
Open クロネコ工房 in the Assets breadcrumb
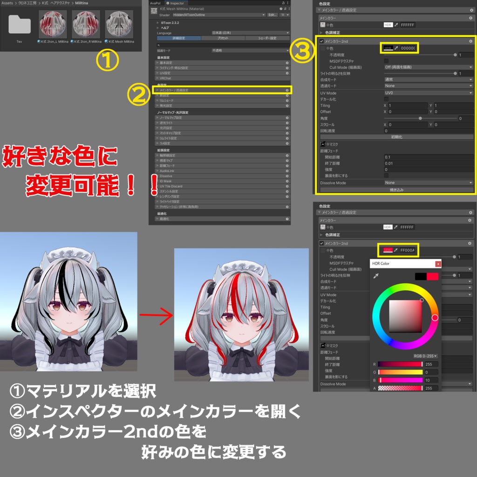[x=27, y=3]
